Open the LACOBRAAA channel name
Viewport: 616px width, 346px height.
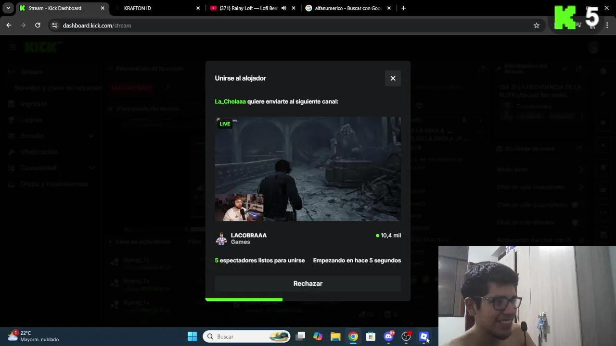(x=249, y=235)
